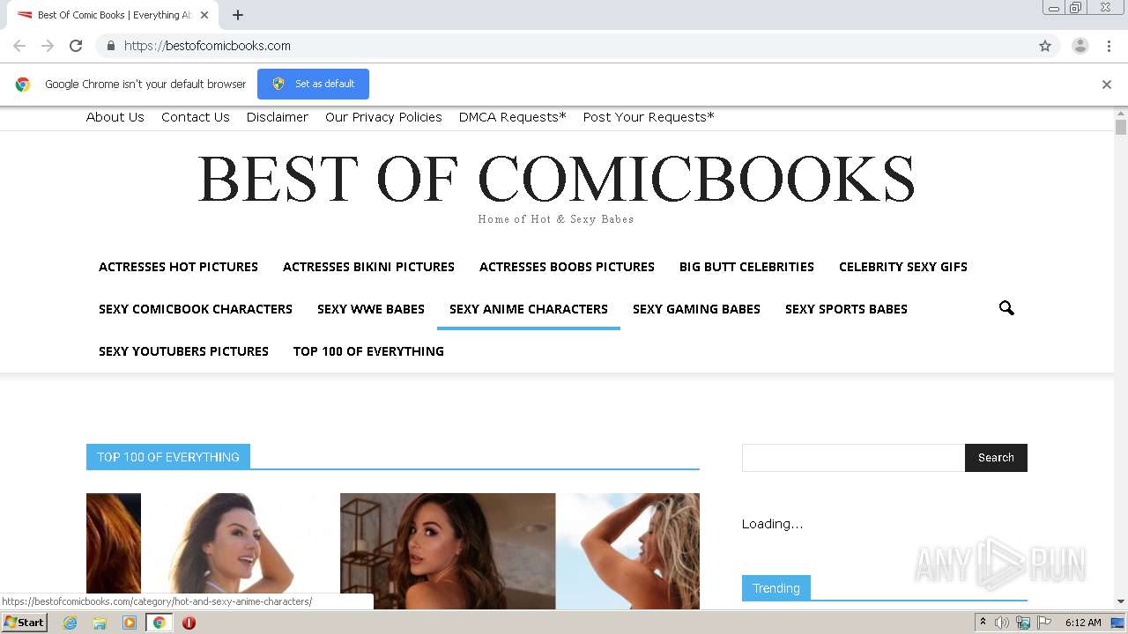Focus the sidebar search input field
1128x634 pixels.
853,458
